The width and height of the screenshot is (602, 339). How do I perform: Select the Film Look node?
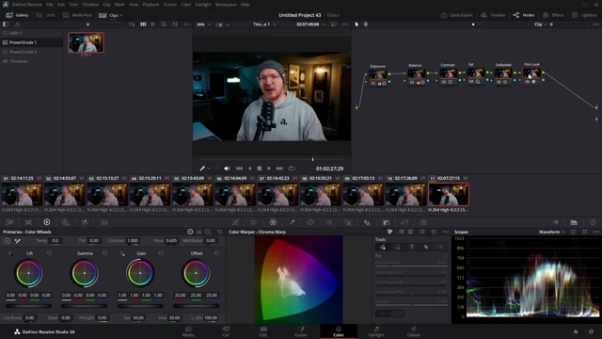coord(531,73)
